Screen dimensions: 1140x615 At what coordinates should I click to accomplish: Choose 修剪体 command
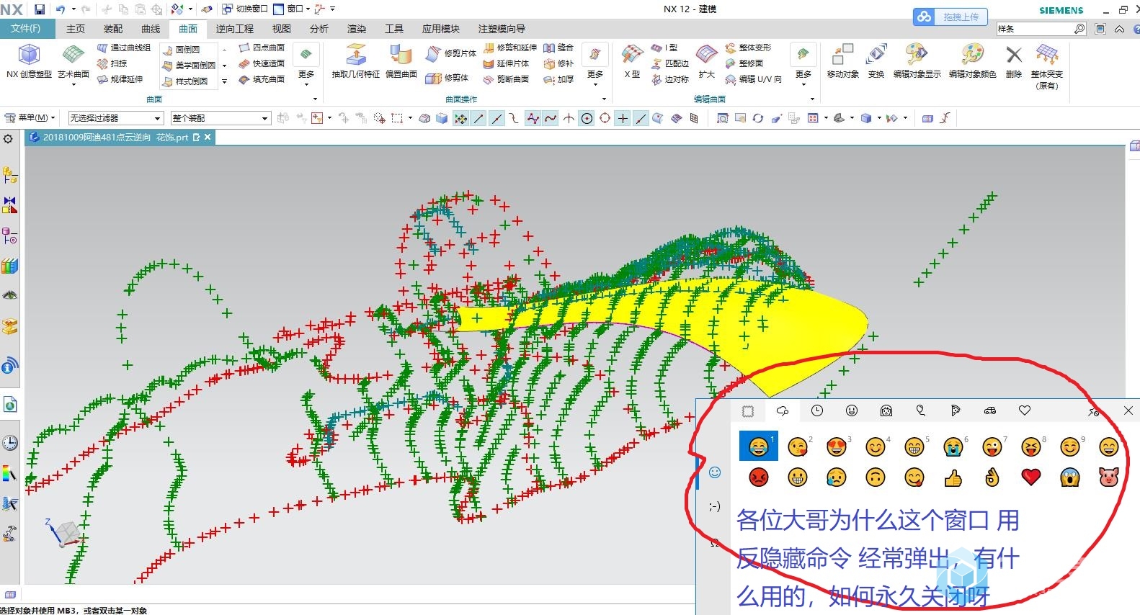coord(447,78)
